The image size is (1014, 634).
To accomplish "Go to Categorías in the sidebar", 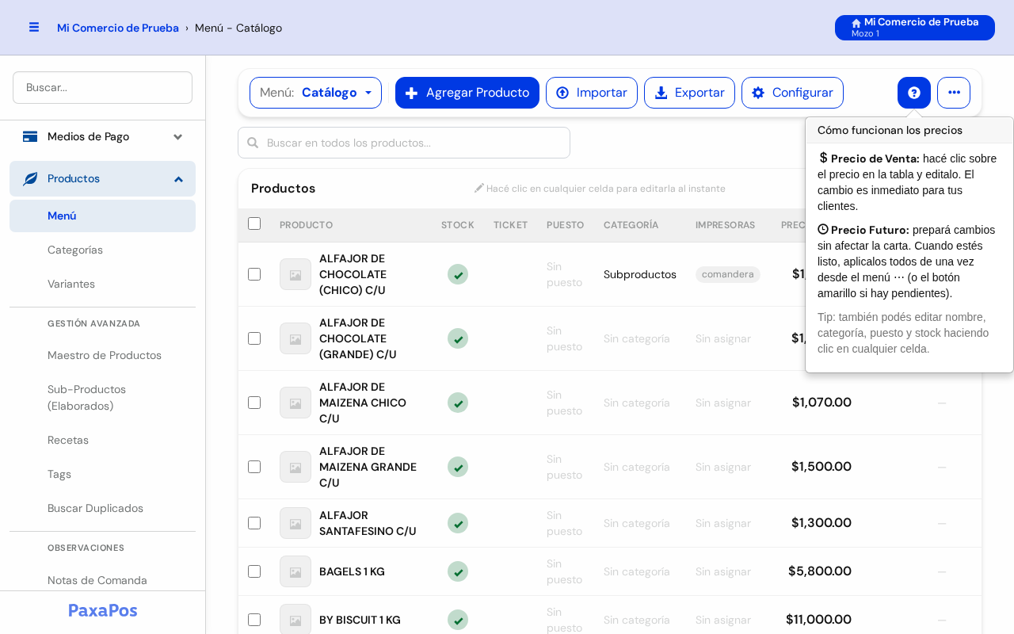I will click(102, 250).
